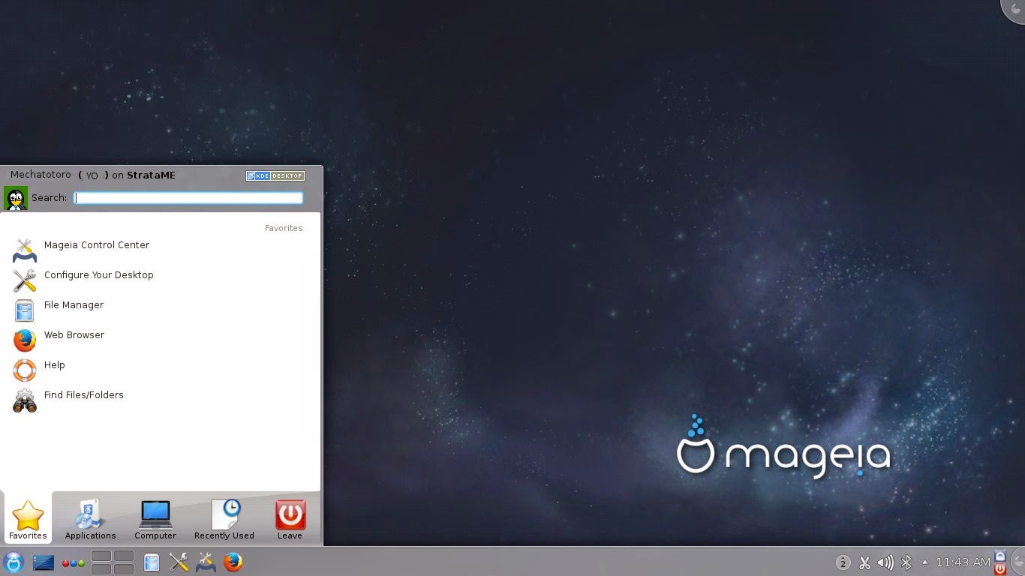Image resolution: width=1025 pixels, height=576 pixels.
Task: Switch to the bottom-left virtual desktop in pager
Action: [x=101, y=568]
